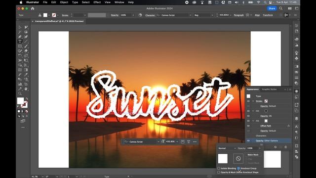The height and width of the screenshot is (178, 316).
Task: Select the Rotate tool
Action: point(20,56)
